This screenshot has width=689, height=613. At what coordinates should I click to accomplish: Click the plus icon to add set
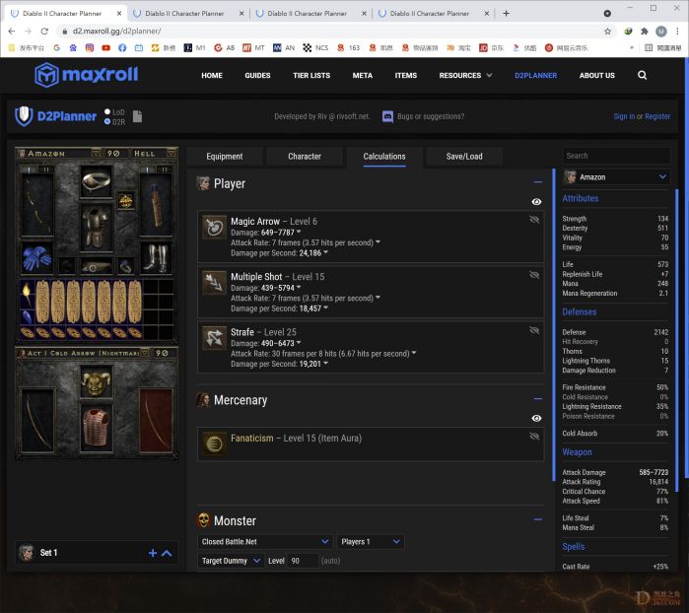pyautogui.click(x=153, y=553)
